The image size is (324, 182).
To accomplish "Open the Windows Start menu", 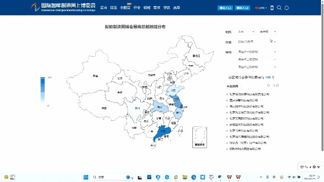I will point(86,177).
